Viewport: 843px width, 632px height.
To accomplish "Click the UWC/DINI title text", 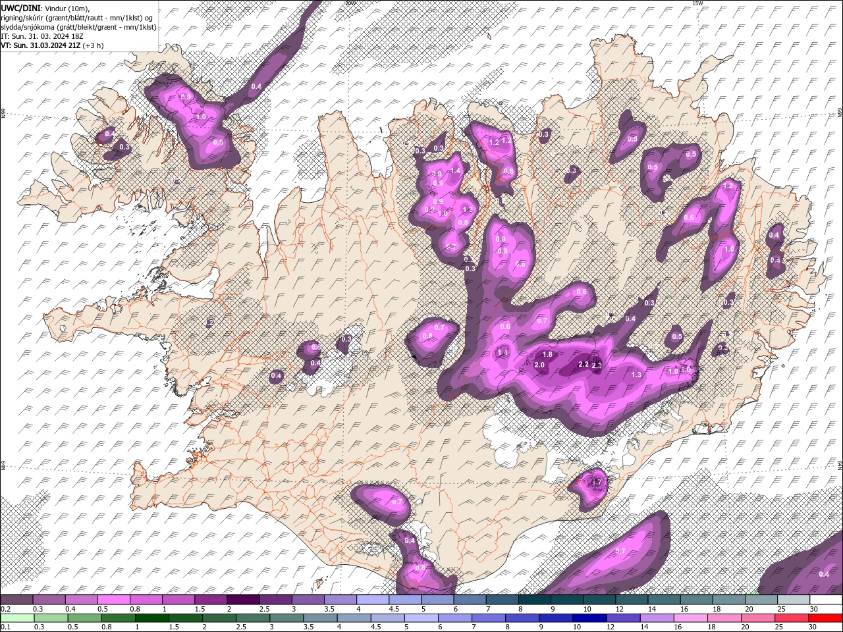I will [x=20, y=8].
